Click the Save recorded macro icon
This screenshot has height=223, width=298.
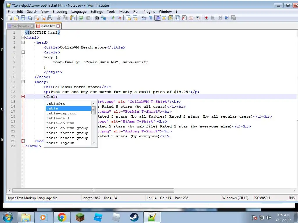233,18
